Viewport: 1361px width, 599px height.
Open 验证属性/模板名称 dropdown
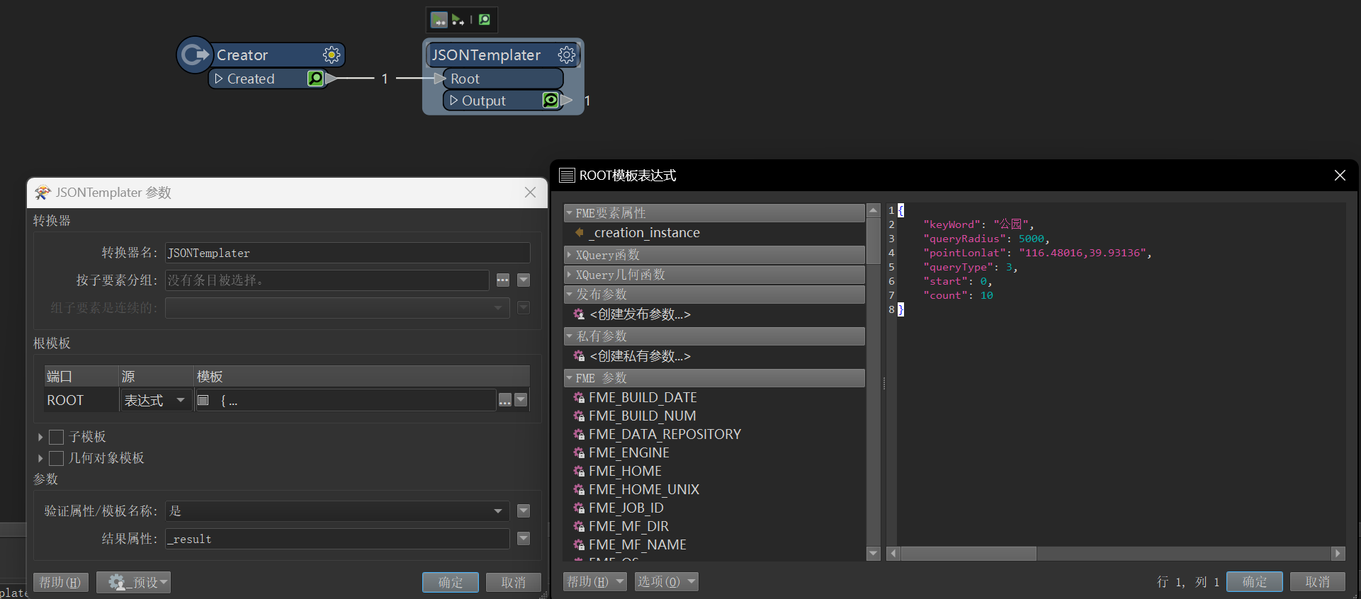(x=337, y=510)
